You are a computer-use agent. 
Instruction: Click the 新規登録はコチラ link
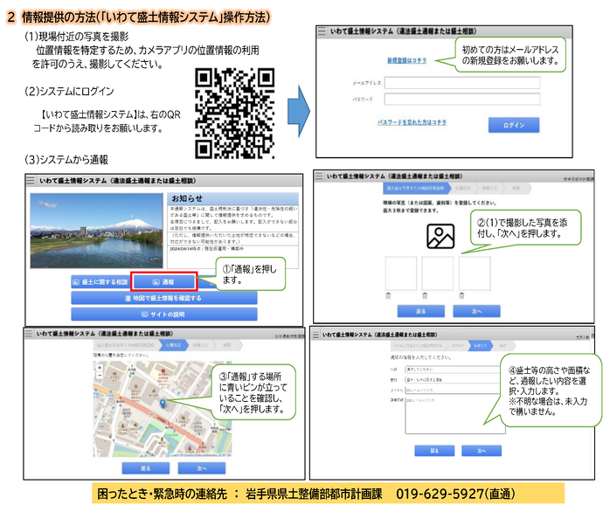[407, 60]
